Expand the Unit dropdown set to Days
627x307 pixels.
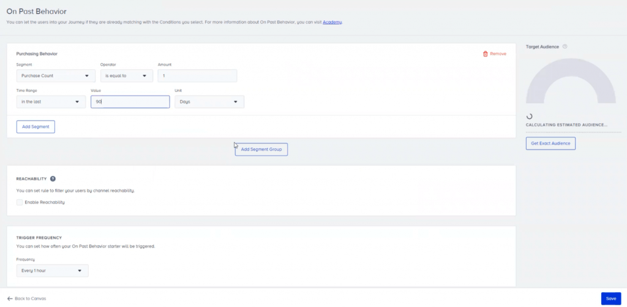(x=209, y=102)
